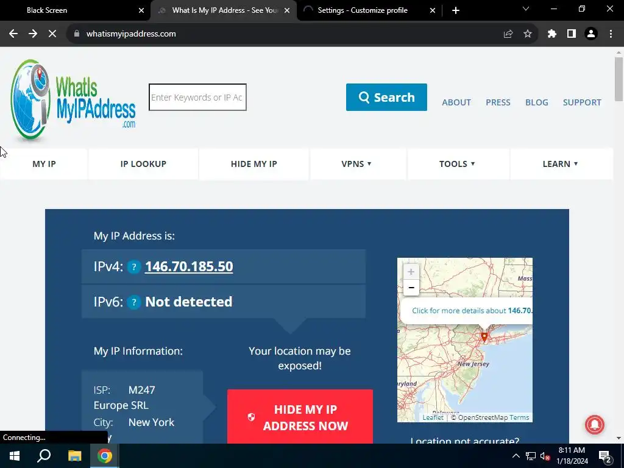
Task: Expand the TOOLS dropdown menu
Action: (x=457, y=164)
